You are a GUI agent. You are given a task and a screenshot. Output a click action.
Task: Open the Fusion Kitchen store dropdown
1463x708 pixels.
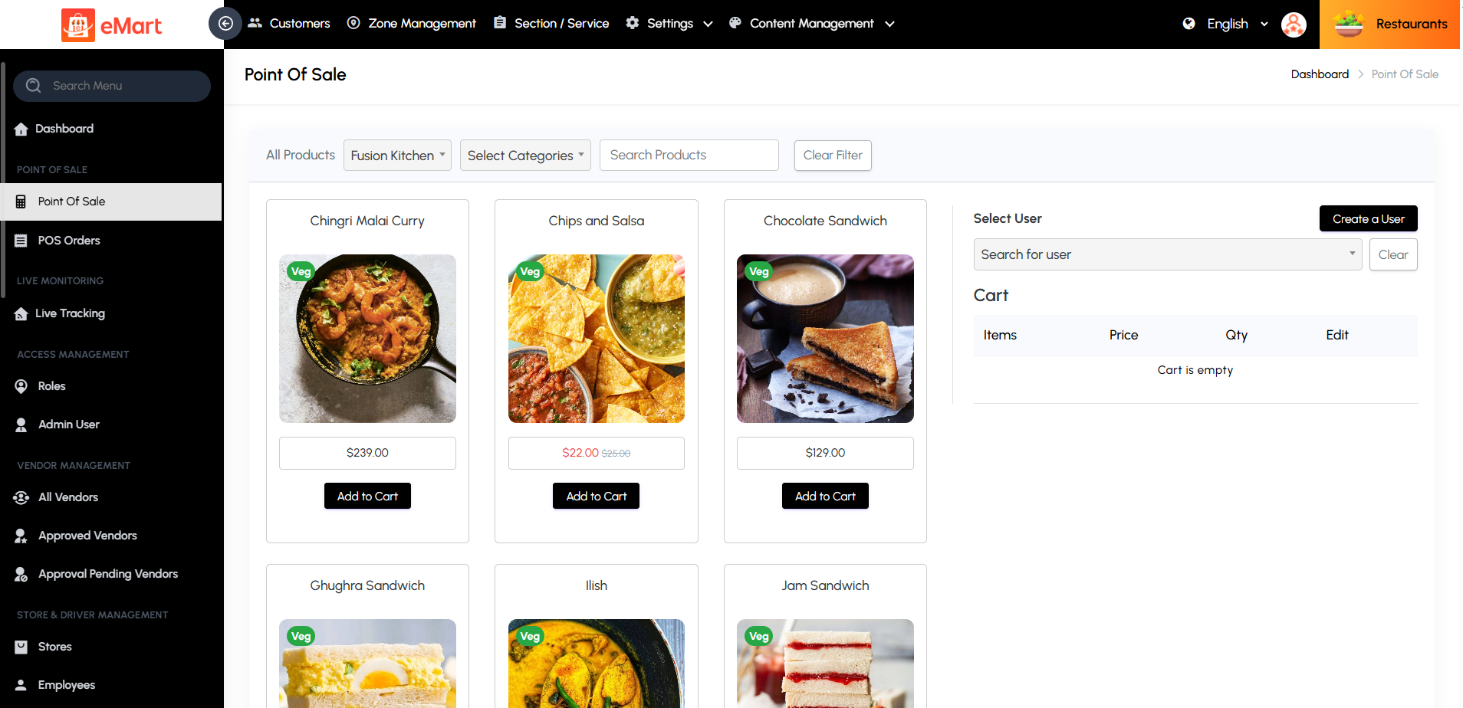tap(397, 156)
